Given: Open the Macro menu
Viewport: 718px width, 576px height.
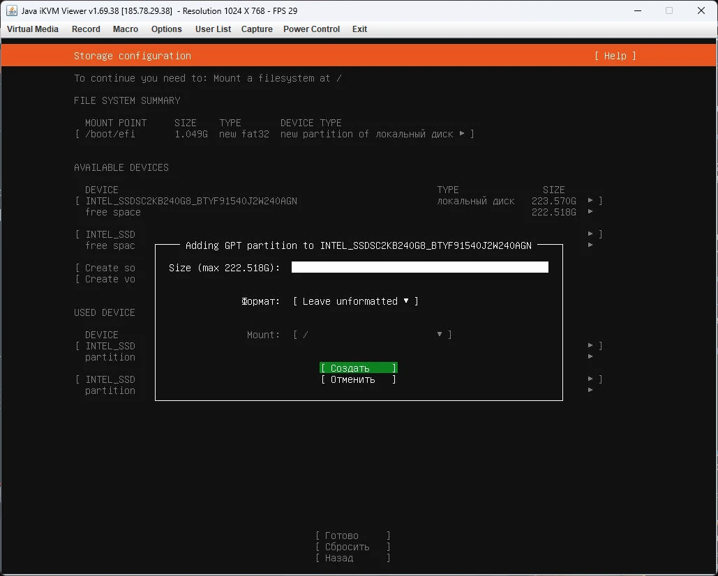Looking at the screenshot, I should (x=125, y=29).
